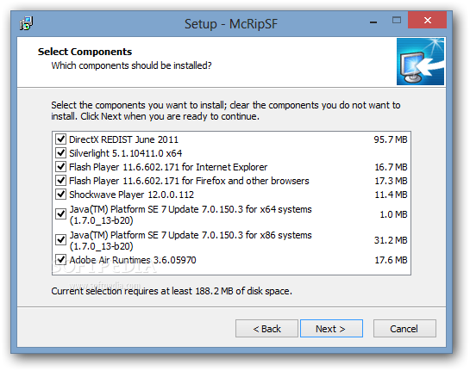Screen dimensions: 470x371
Task: Continue with the Next button
Action: click(331, 329)
